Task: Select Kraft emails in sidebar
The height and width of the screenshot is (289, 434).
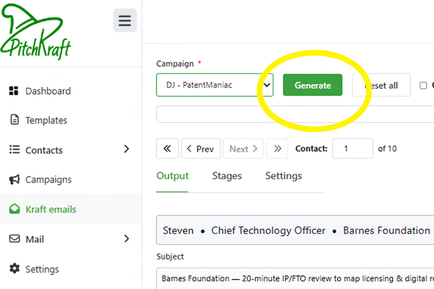Action: pyautogui.click(x=50, y=209)
